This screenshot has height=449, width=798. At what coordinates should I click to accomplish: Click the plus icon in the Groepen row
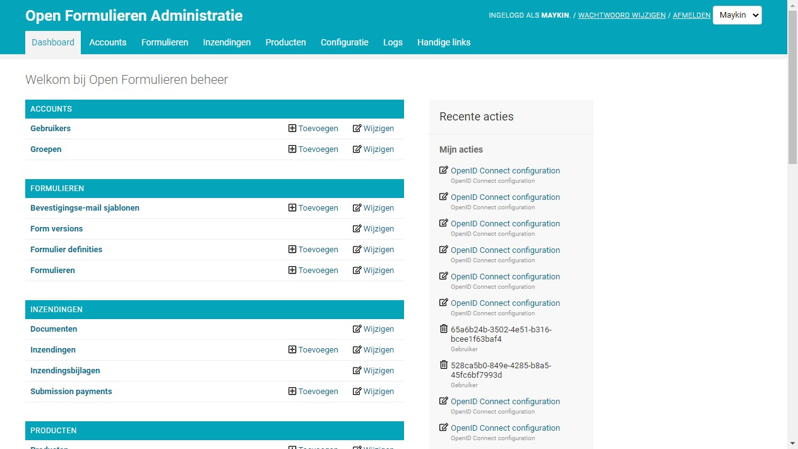292,149
